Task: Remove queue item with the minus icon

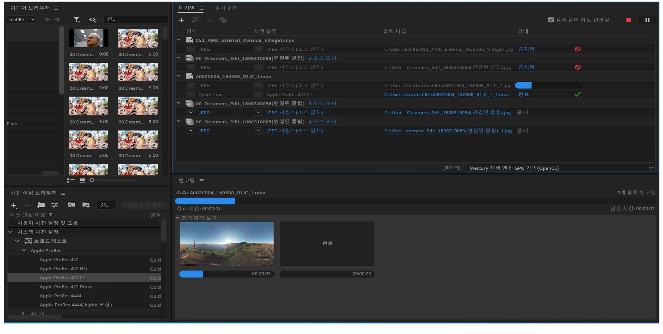Action: click(x=209, y=20)
